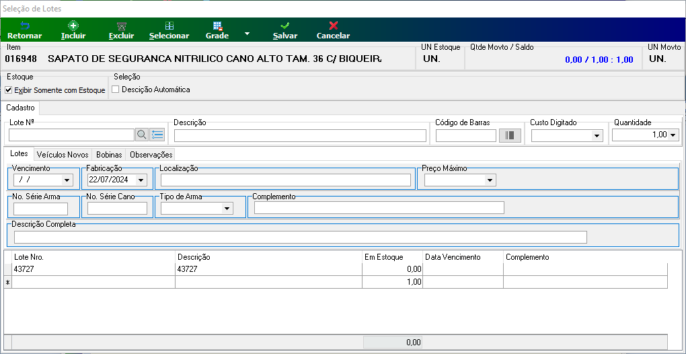The width and height of the screenshot is (686, 354).
Task: Select the lot 43727 row
Action: pos(336,270)
